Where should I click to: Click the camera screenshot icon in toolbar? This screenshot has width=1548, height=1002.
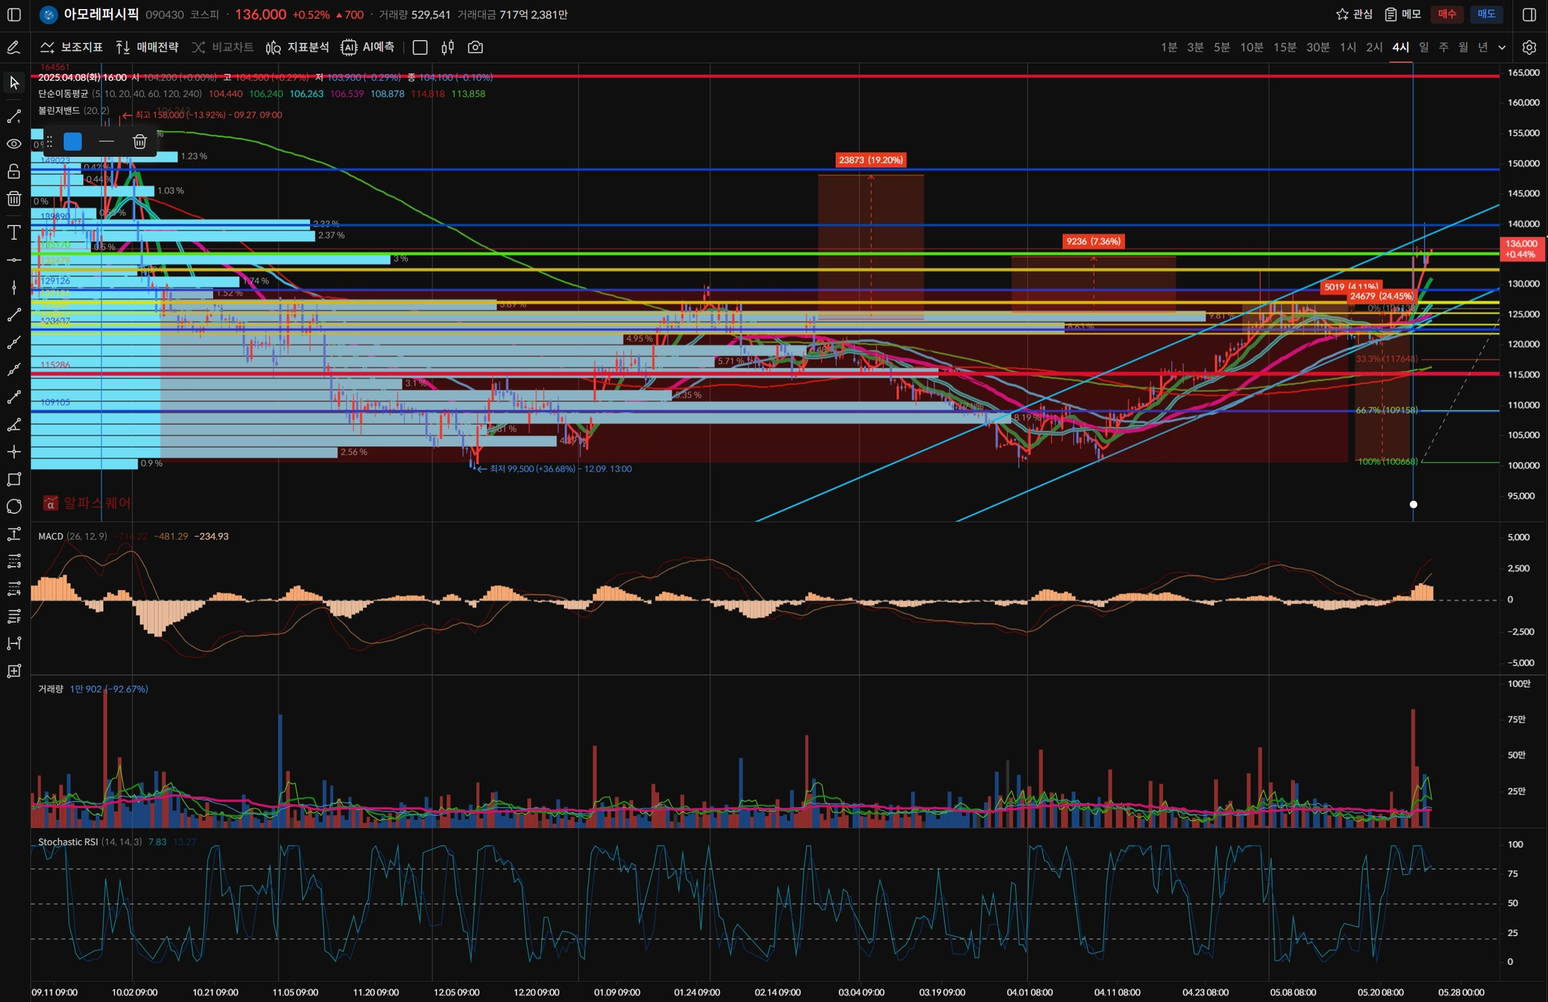click(475, 48)
